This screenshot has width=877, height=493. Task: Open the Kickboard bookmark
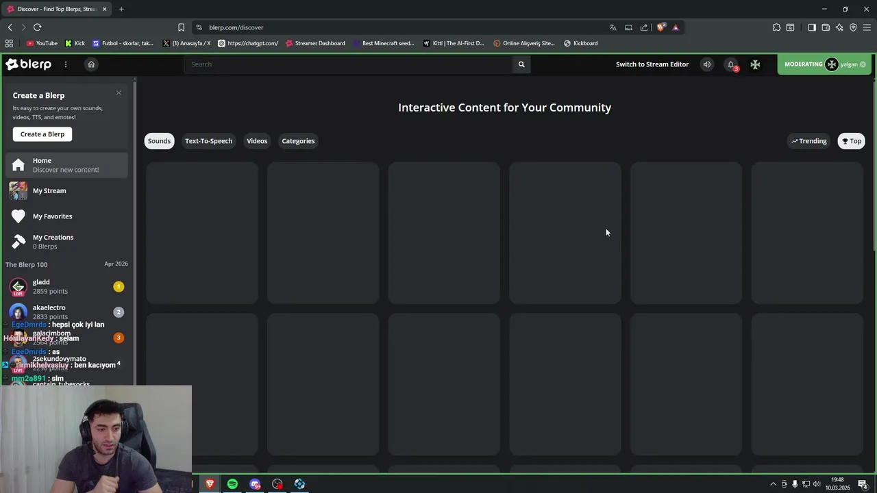580,43
